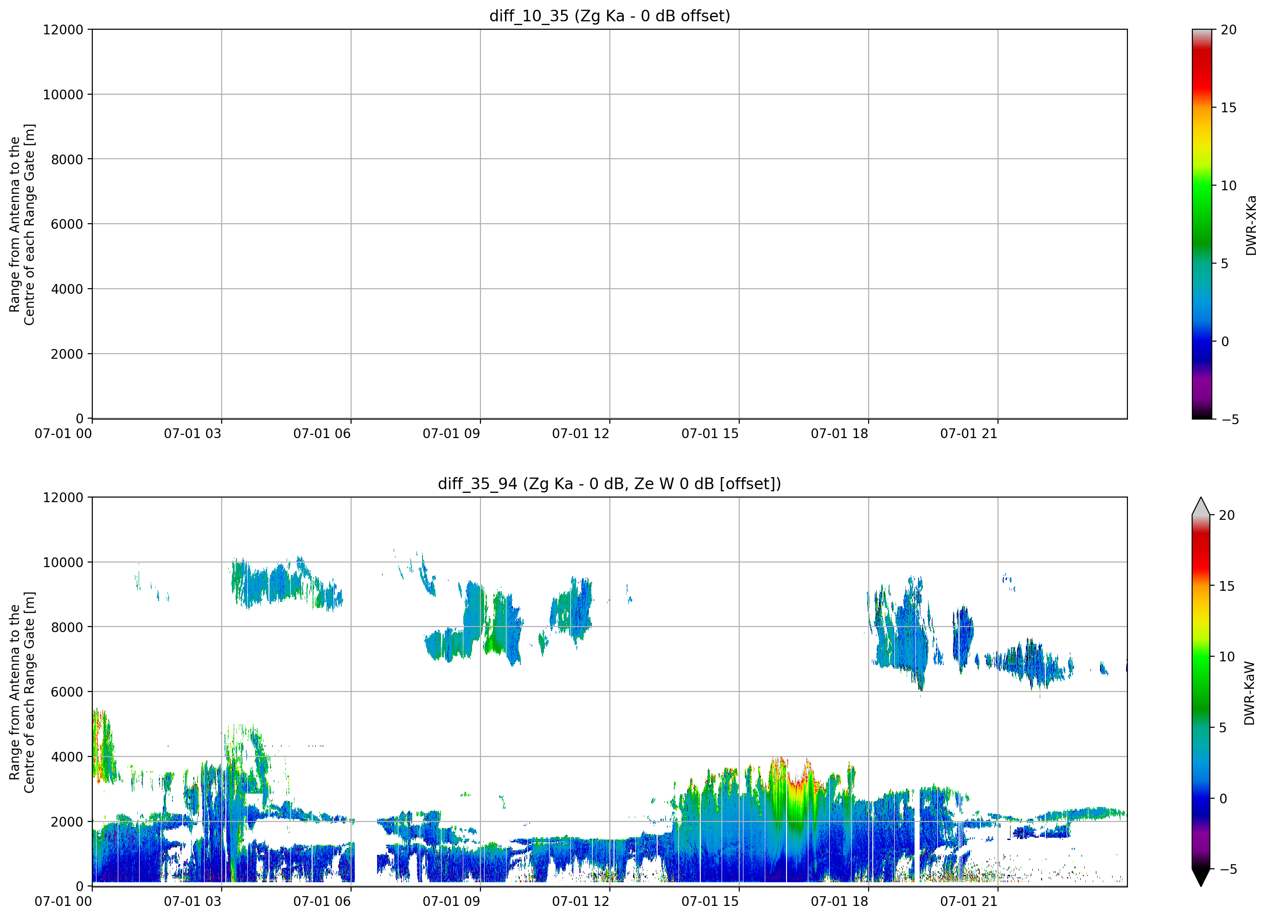The width and height of the screenshot is (1267, 918).
Task: Click the '−5' tick on the DWR-XKa colorbar
Action: (x=1229, y=420)
